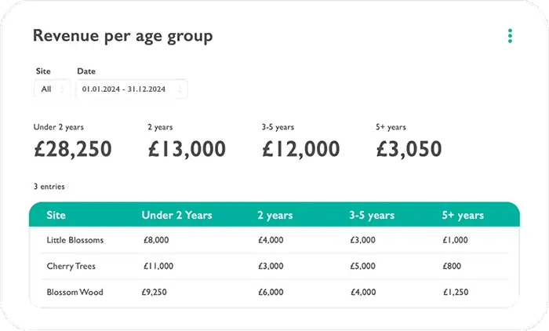This screenshot has height=331, width=549.
Task: Open the three-dot options menu
Action: click(x=510, y=36)
